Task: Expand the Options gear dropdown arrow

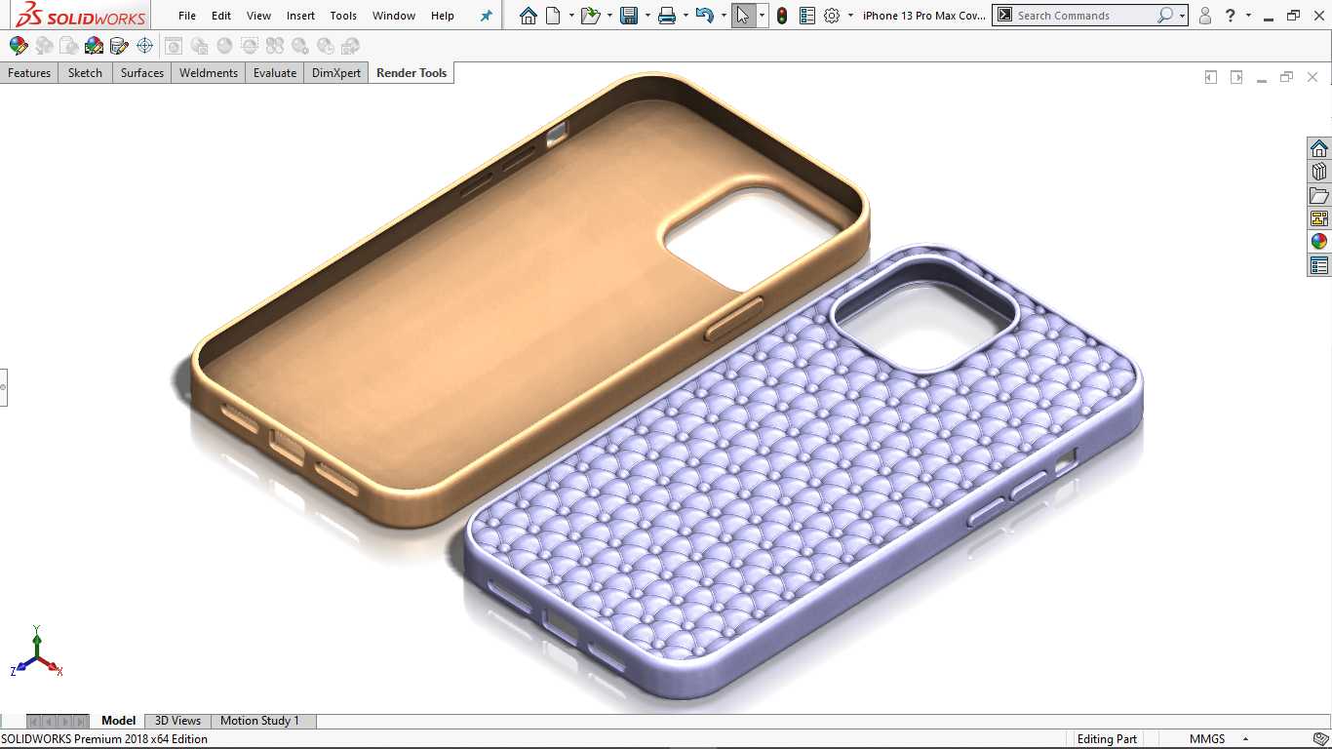Action: coord(850,16)
